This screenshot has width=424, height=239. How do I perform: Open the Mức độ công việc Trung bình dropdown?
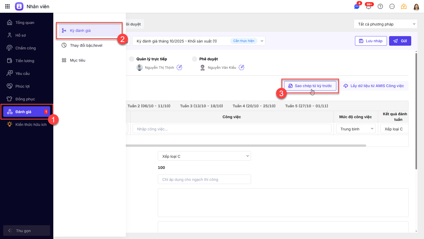coord(356,129)
